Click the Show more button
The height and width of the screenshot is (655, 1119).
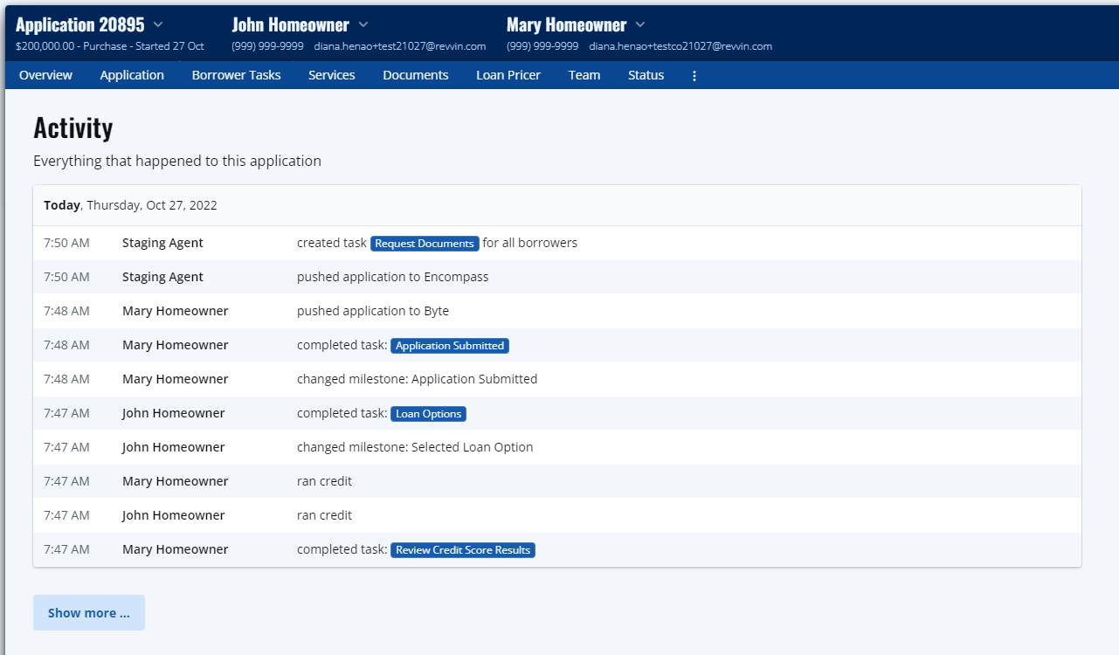pos(89,613)
